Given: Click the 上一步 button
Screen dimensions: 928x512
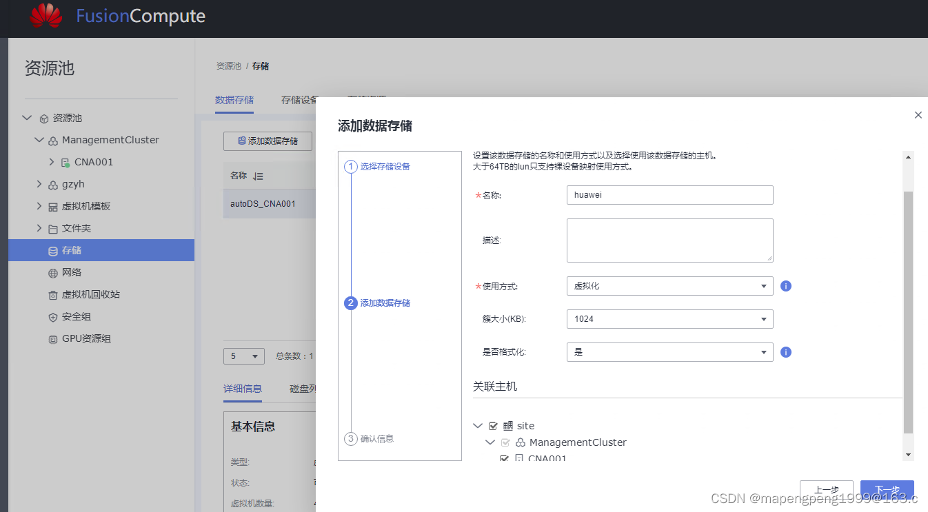Looking at the screenshot, I should click(x=827, y=489).
